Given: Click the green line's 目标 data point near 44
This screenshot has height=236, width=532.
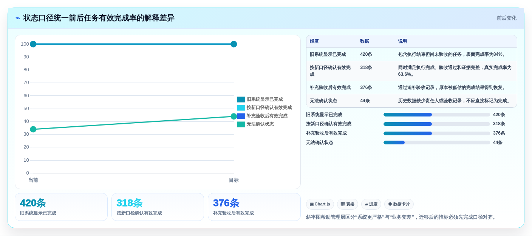Looking at the screenshot, I should click(234, 116).
